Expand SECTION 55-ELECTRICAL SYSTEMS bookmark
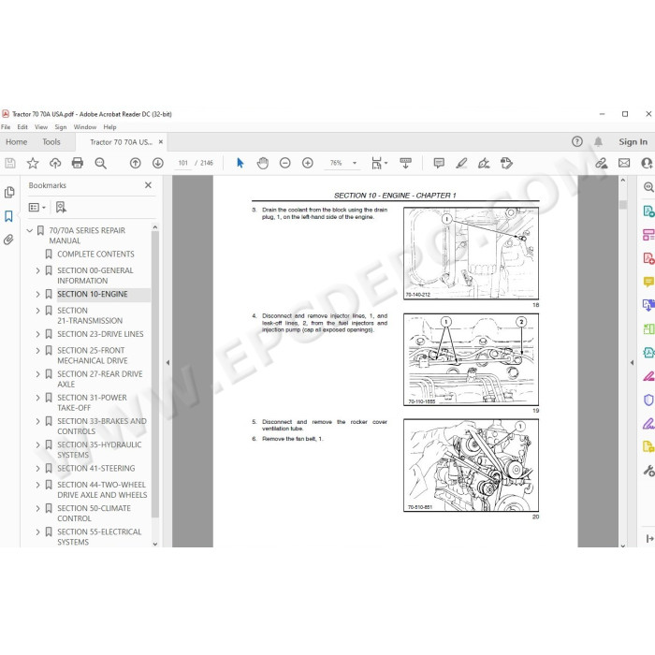The image size is (655, 655). tap(37, 531)
